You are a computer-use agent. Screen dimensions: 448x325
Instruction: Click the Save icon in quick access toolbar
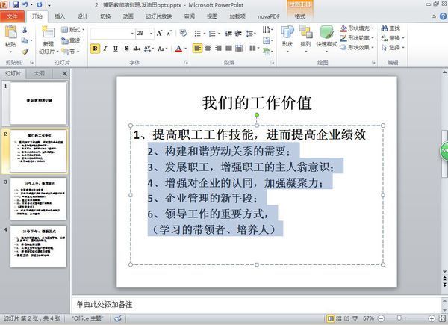tap(15, 4)
